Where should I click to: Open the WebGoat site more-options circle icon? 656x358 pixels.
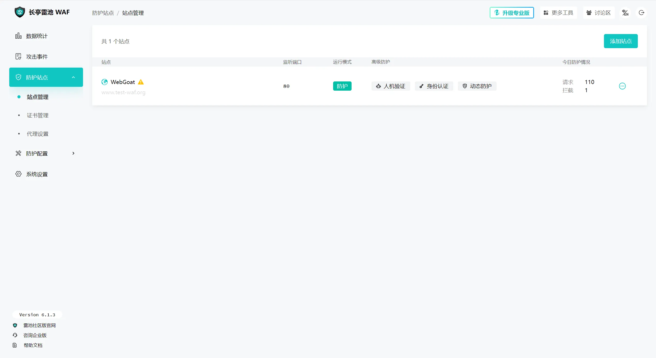click(622, 86)
